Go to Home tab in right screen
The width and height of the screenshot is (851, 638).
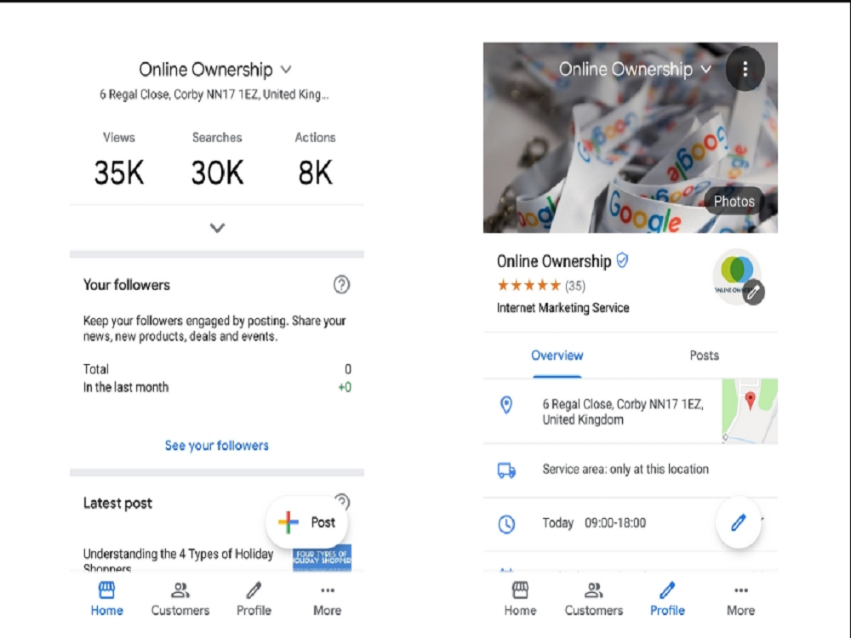(520, 599)
